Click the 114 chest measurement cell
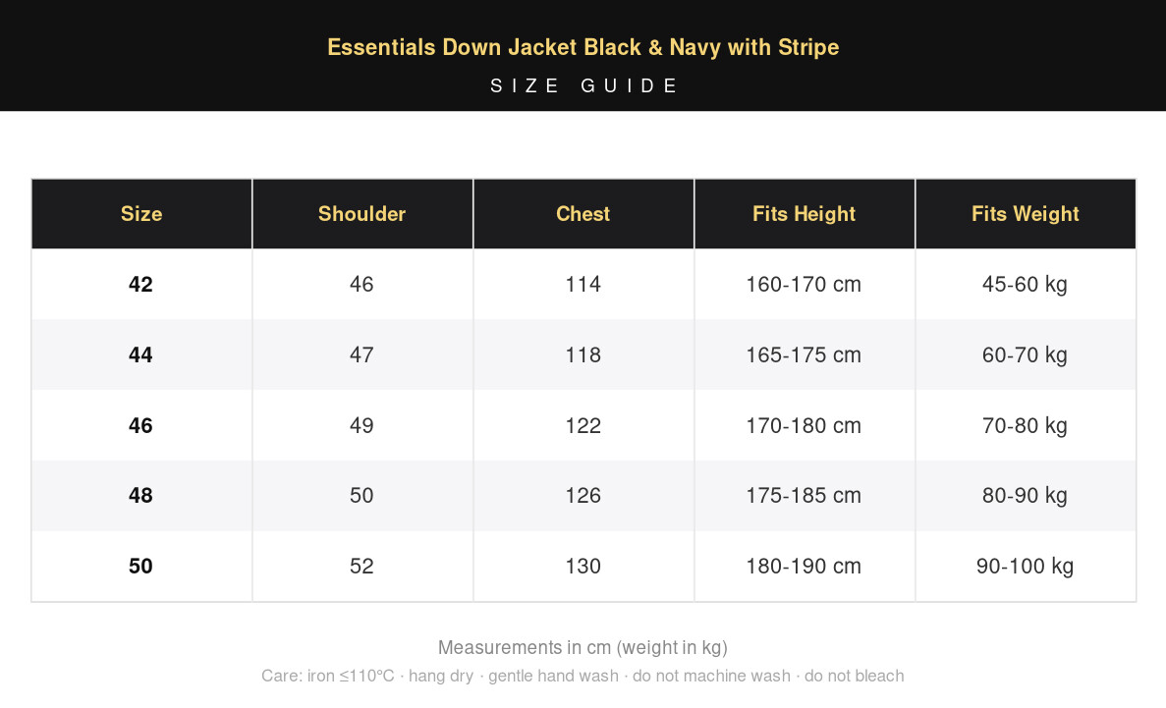Screen dimensions: 1166x708 (x=583, y=284)
